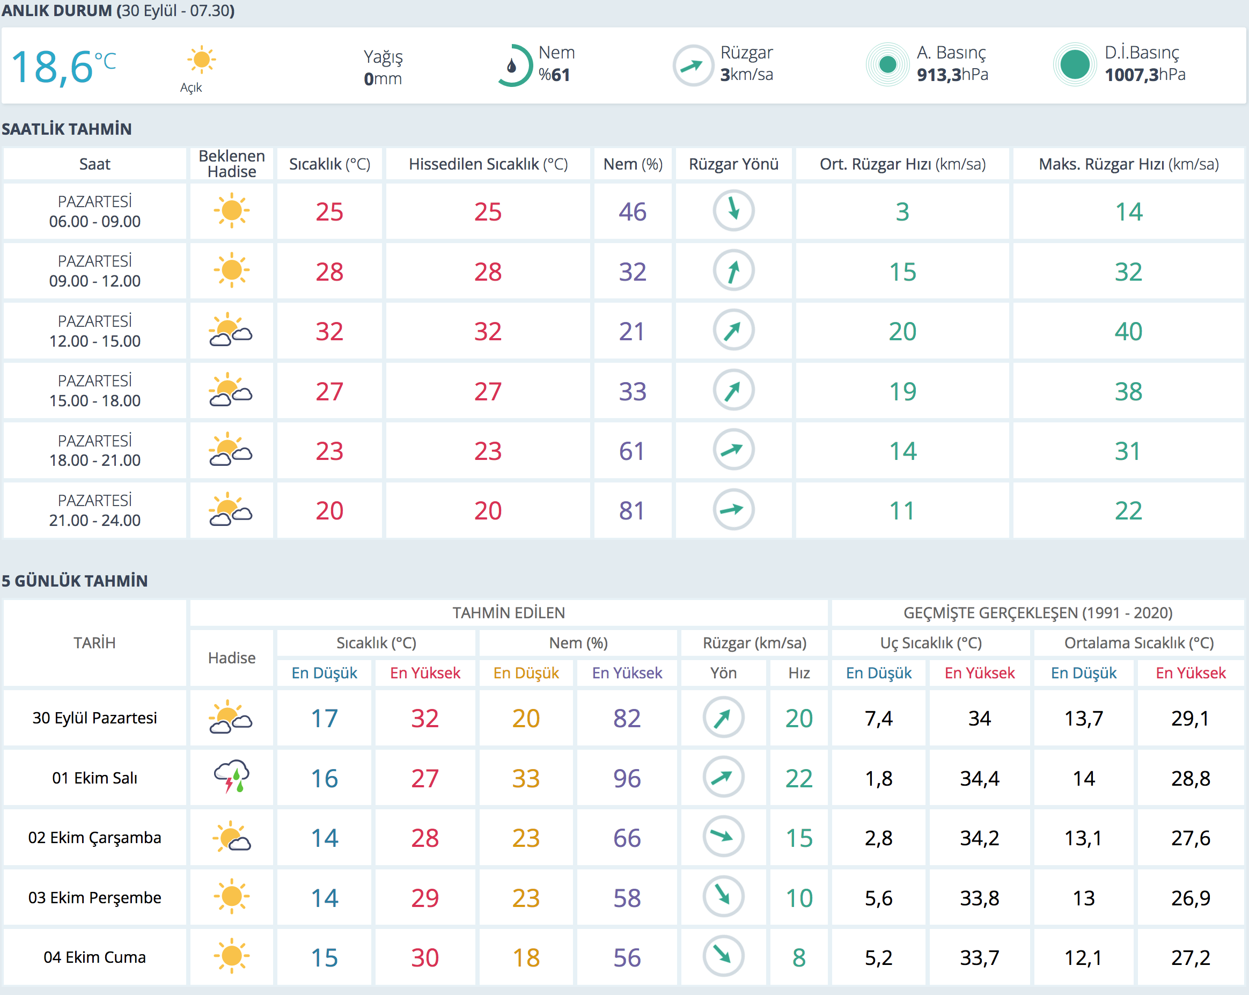This screenshot has height=995, width=1249.
Task: Click the '04 Ekim Cuma' date cell
Action: click(x=94, y=957)
